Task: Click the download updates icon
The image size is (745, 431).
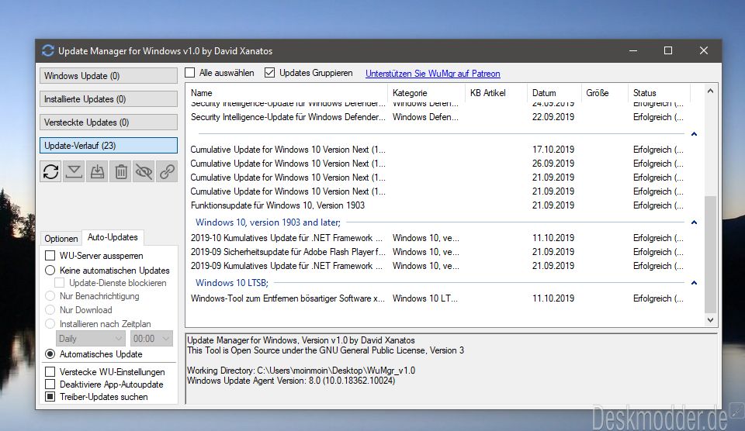Action: click(x=74, y=171)
